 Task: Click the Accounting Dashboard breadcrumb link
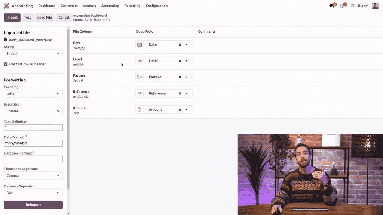pyautogui.click(x=90, y=16)
